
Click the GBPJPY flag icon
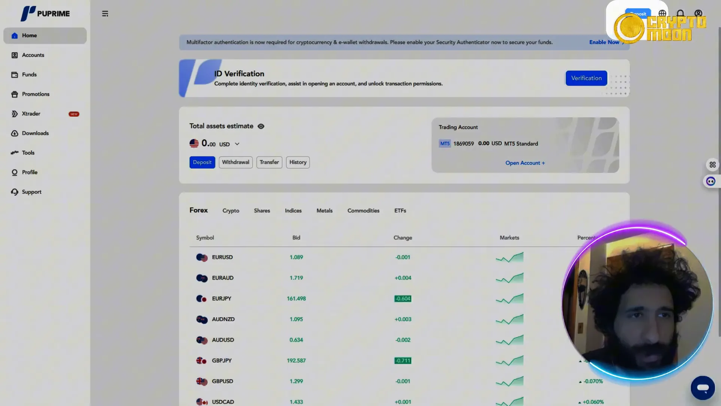pos(201,361)
